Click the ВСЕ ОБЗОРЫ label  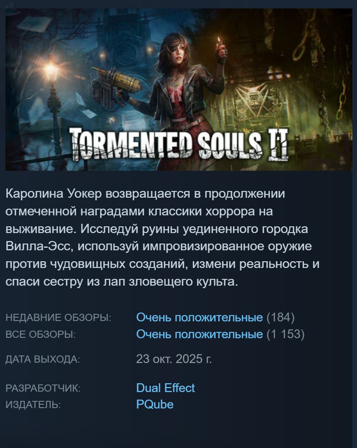(x=40, y=334)
